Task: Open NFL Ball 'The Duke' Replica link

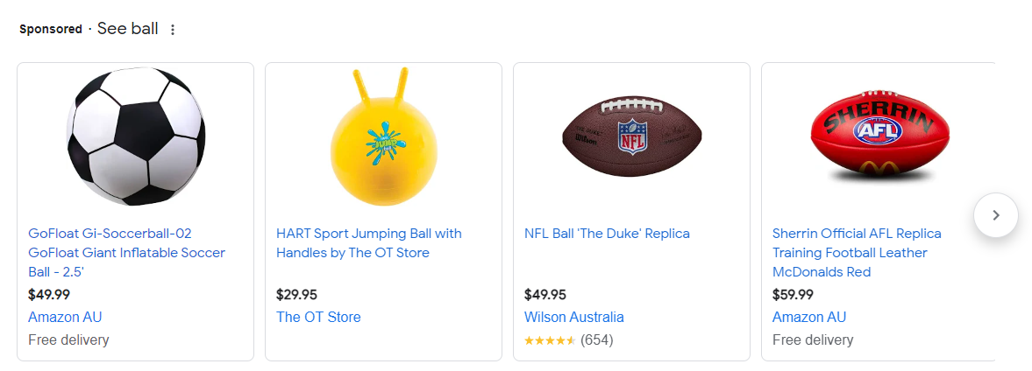Action: (607, 234)
